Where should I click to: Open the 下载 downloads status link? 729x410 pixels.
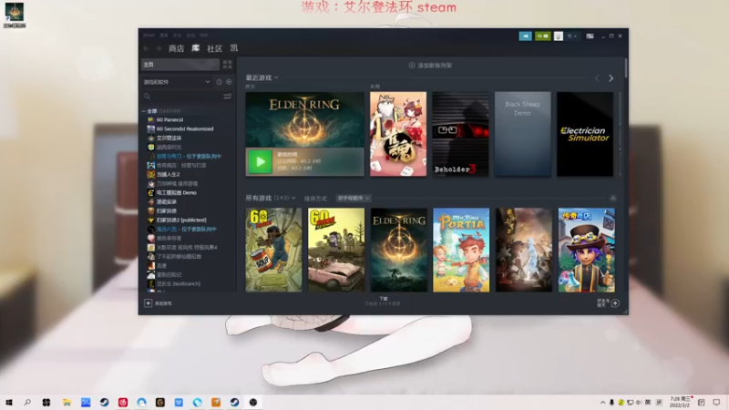(x=383, y=301)
